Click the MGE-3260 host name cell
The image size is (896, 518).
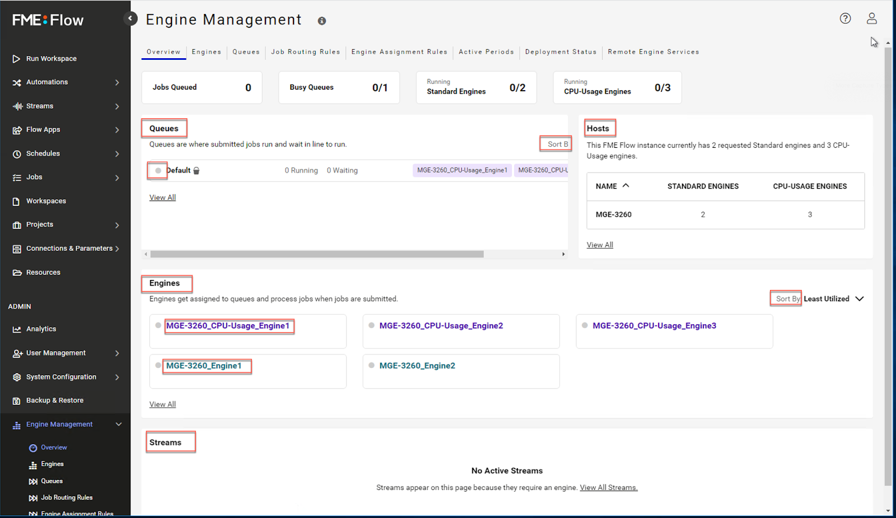tap(614, 215)
